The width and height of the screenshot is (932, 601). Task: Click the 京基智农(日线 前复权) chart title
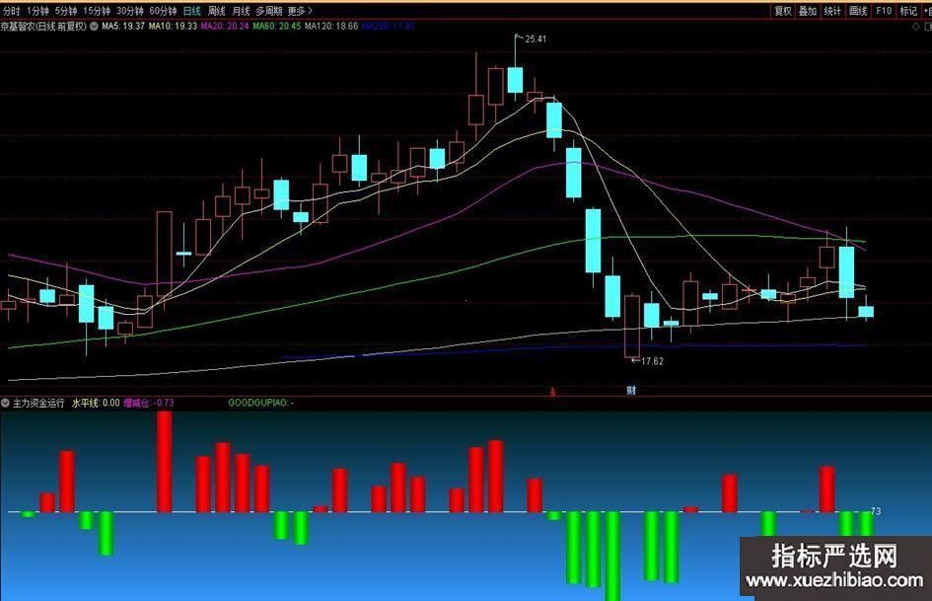pyautogui.click(x=44, y=27)
